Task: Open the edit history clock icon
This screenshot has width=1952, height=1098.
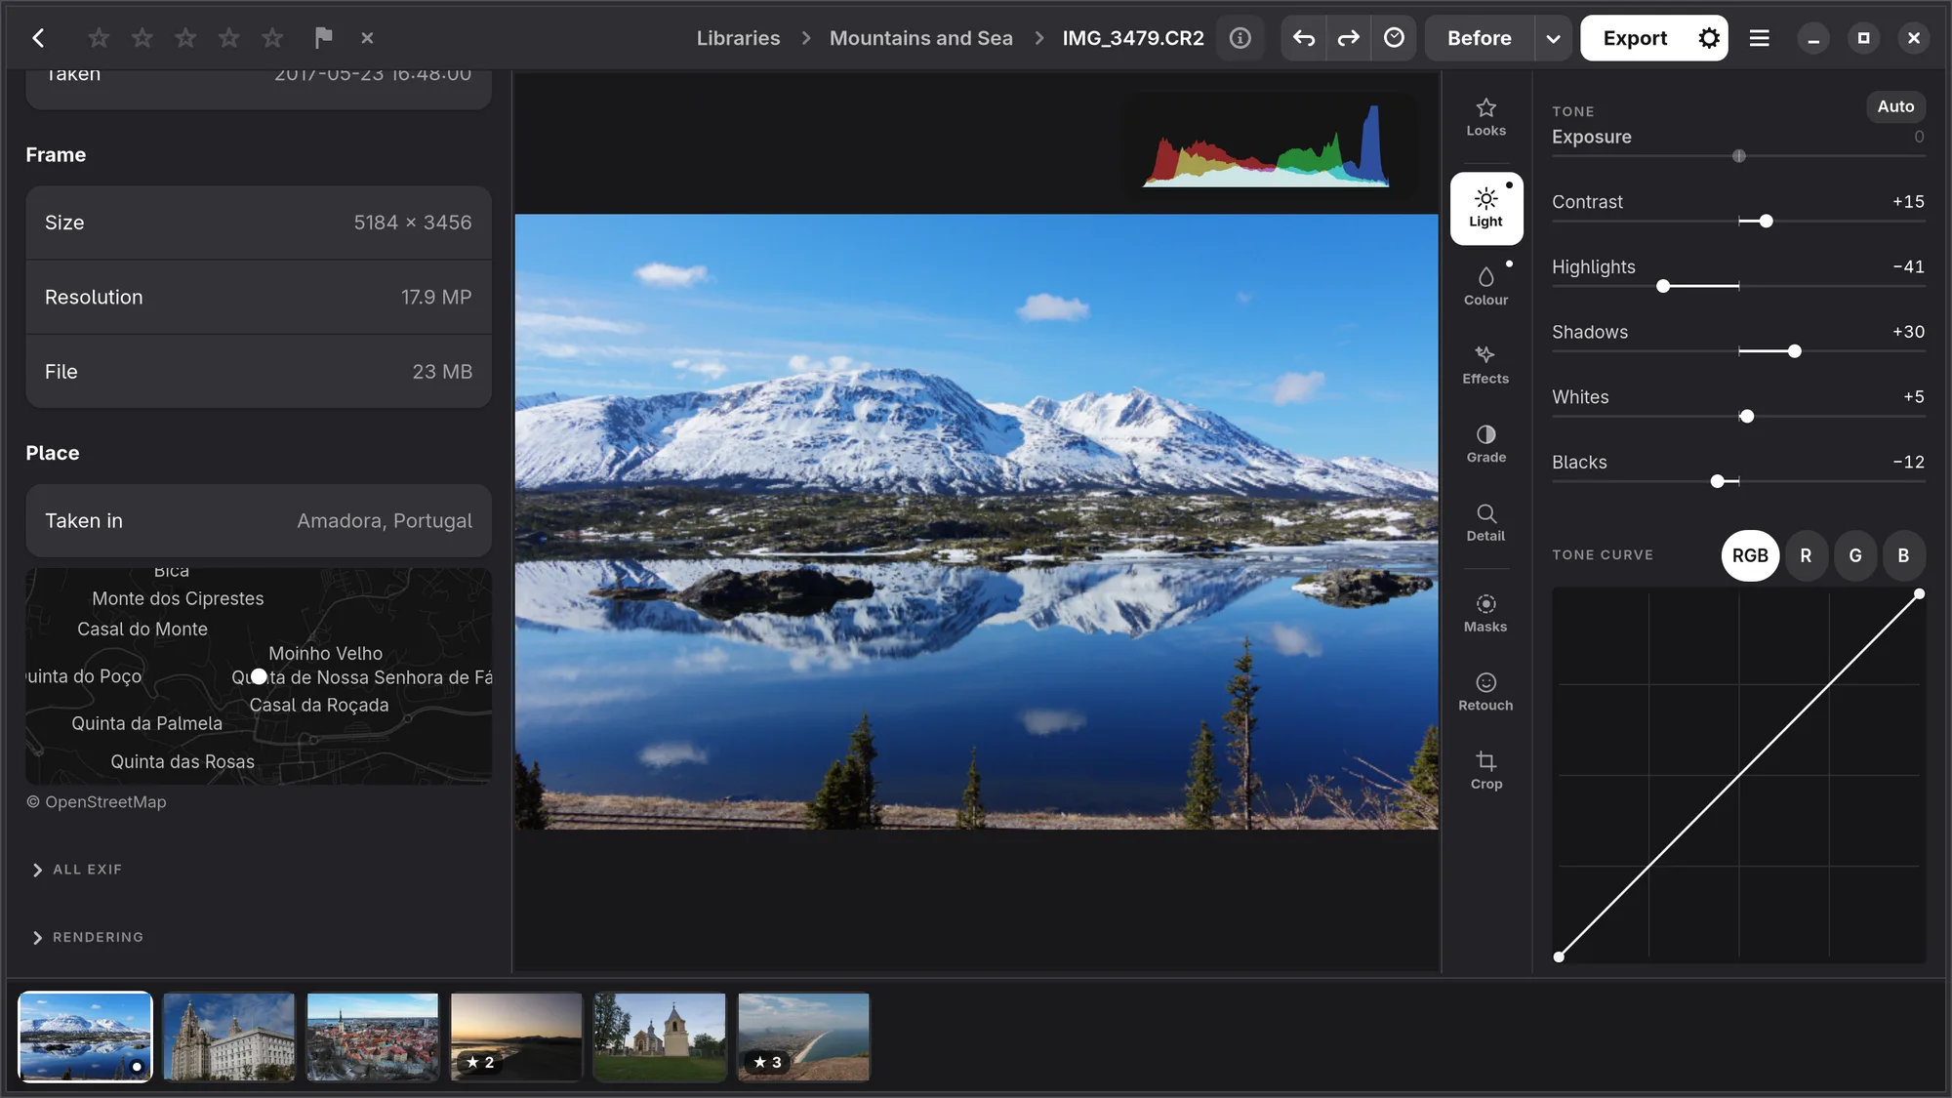Action: point(1394,38)
